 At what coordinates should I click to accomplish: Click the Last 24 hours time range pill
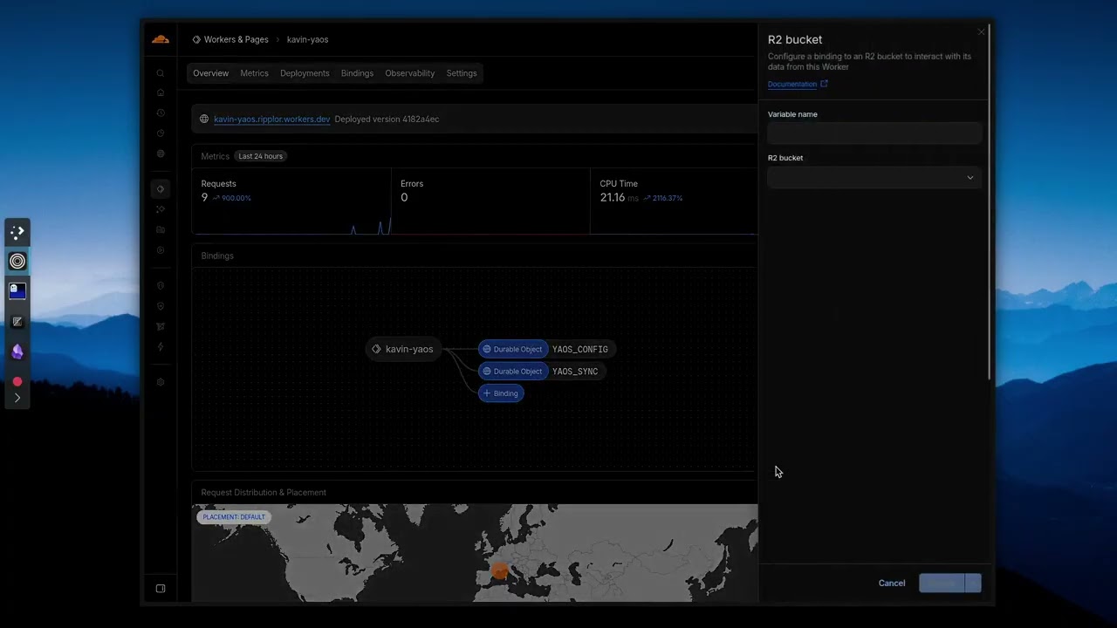(x=260, y=156)
